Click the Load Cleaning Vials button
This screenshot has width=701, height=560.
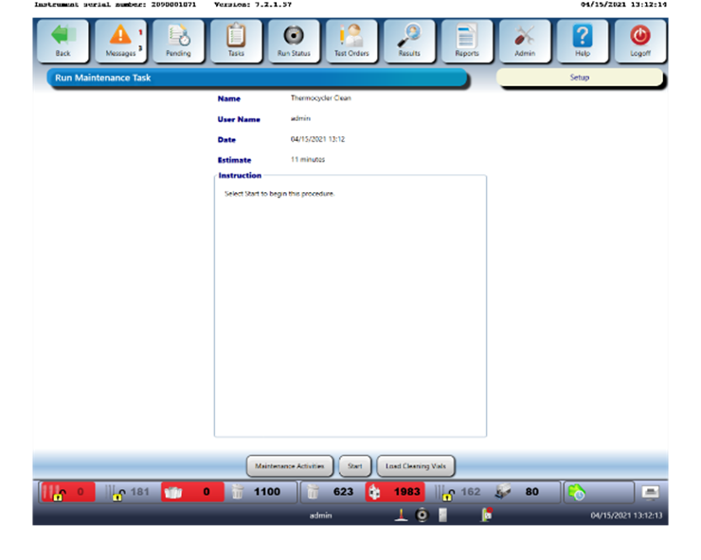click(x=415, y=465)
